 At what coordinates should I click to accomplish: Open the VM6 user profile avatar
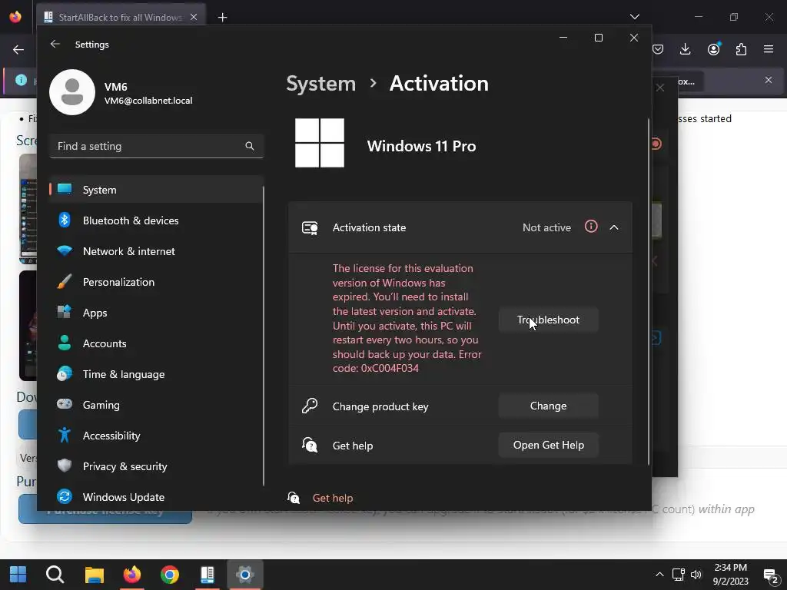(72, 92)
